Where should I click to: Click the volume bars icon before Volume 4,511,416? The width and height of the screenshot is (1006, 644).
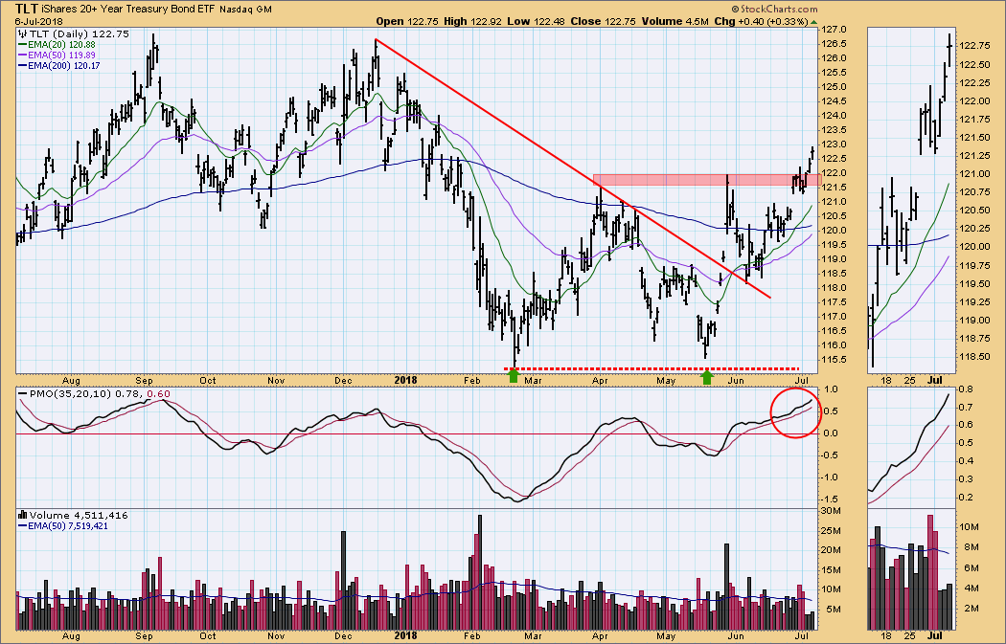tap(22, 515)
